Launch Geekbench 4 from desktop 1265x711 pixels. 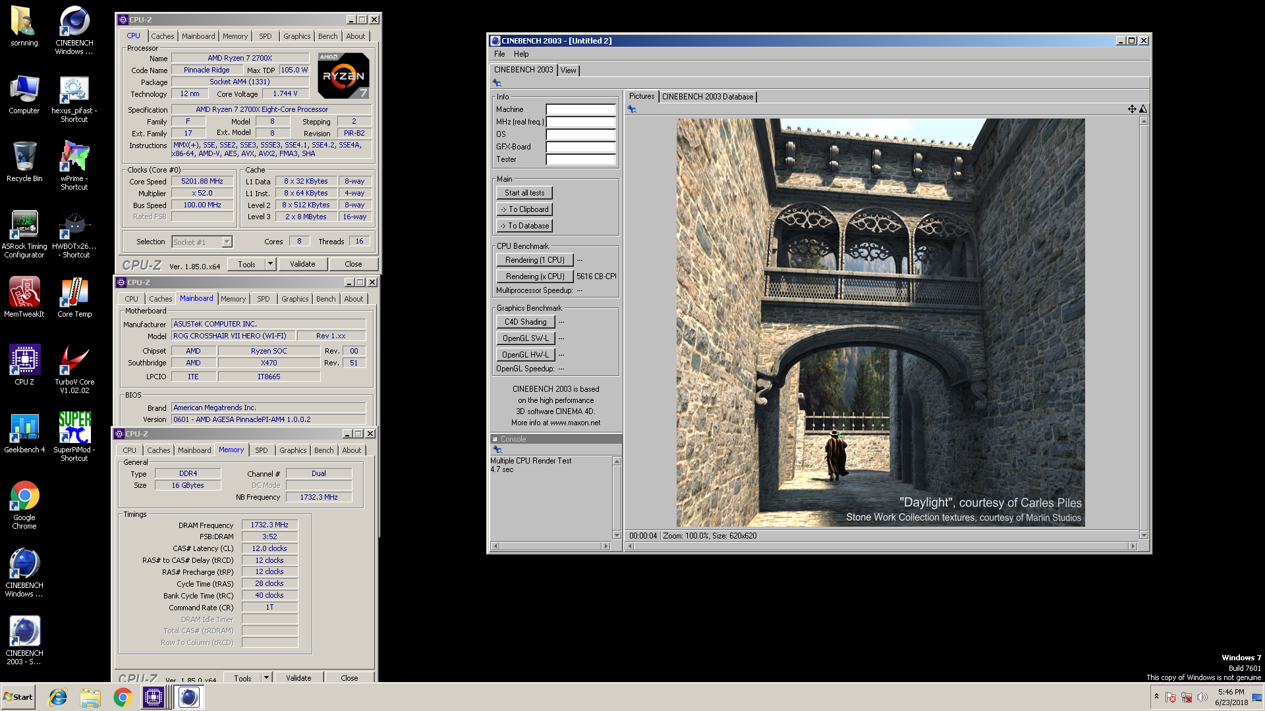[24, 433]
